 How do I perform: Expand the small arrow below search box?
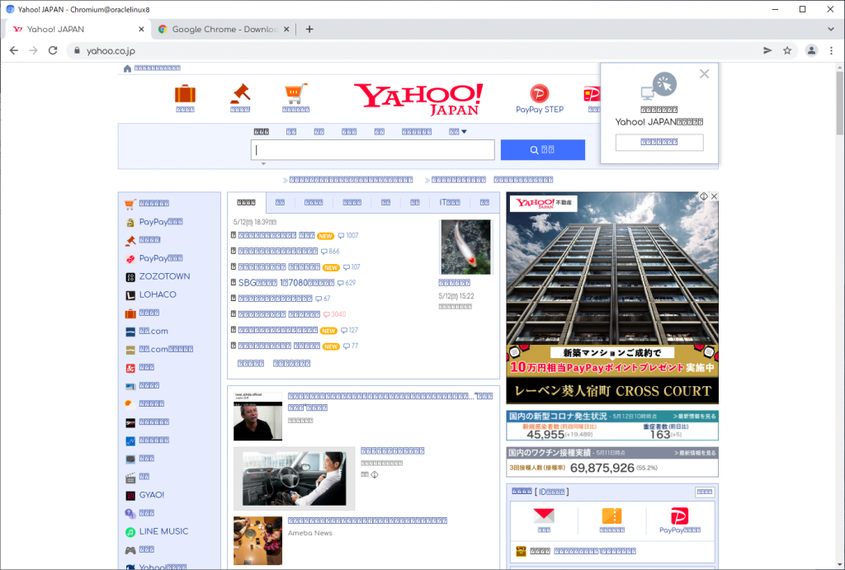[263, 164]
